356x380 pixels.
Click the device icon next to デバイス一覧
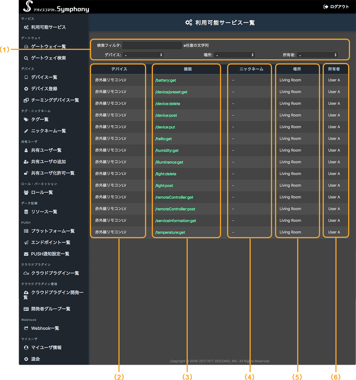(26, 77)
